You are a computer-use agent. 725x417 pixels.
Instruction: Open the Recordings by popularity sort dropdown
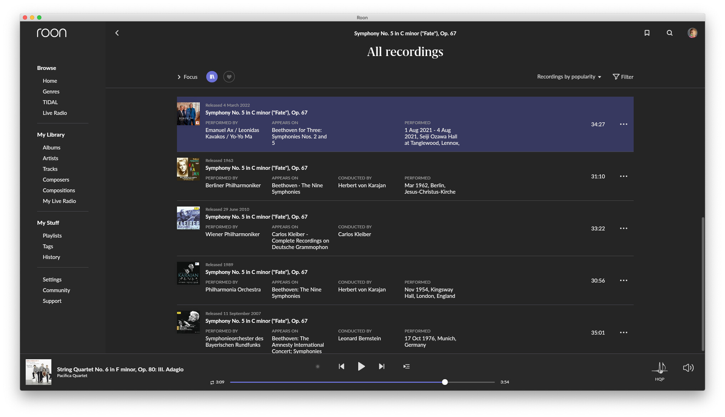(x=569, y=77)
